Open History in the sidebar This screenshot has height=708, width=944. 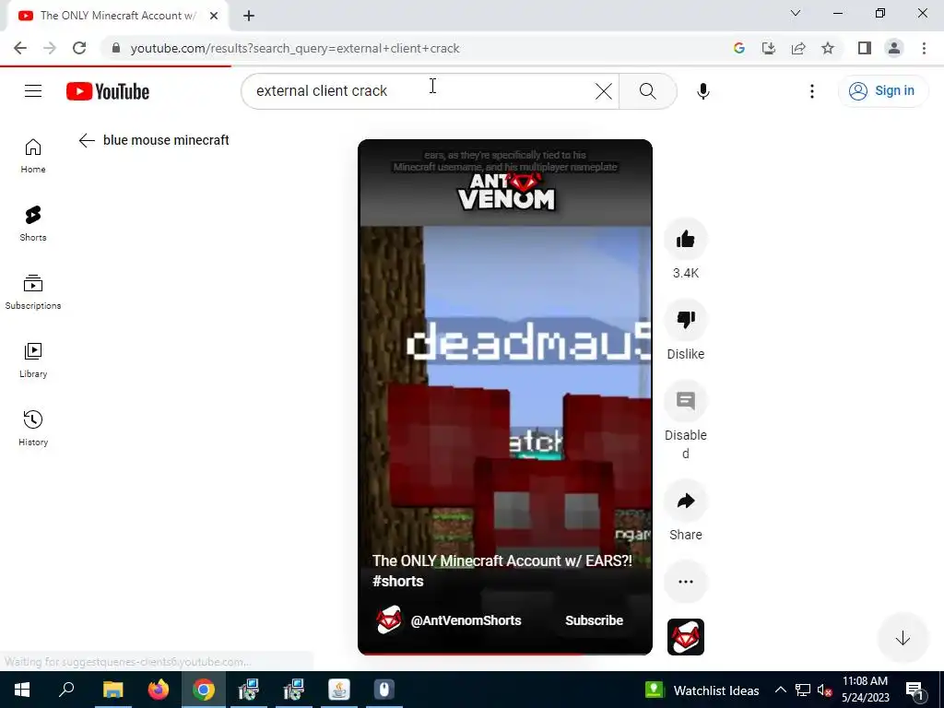pos(33,428)
